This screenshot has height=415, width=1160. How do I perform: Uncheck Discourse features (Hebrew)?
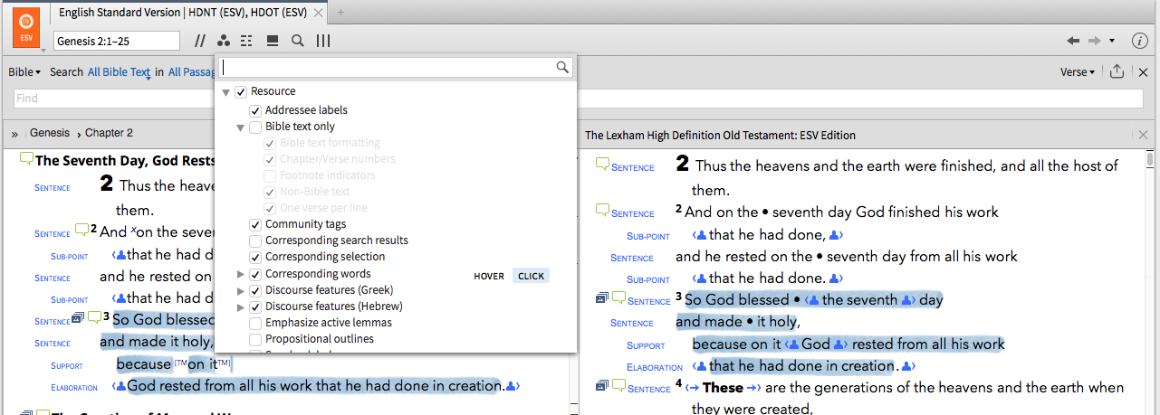coord(255,307)
